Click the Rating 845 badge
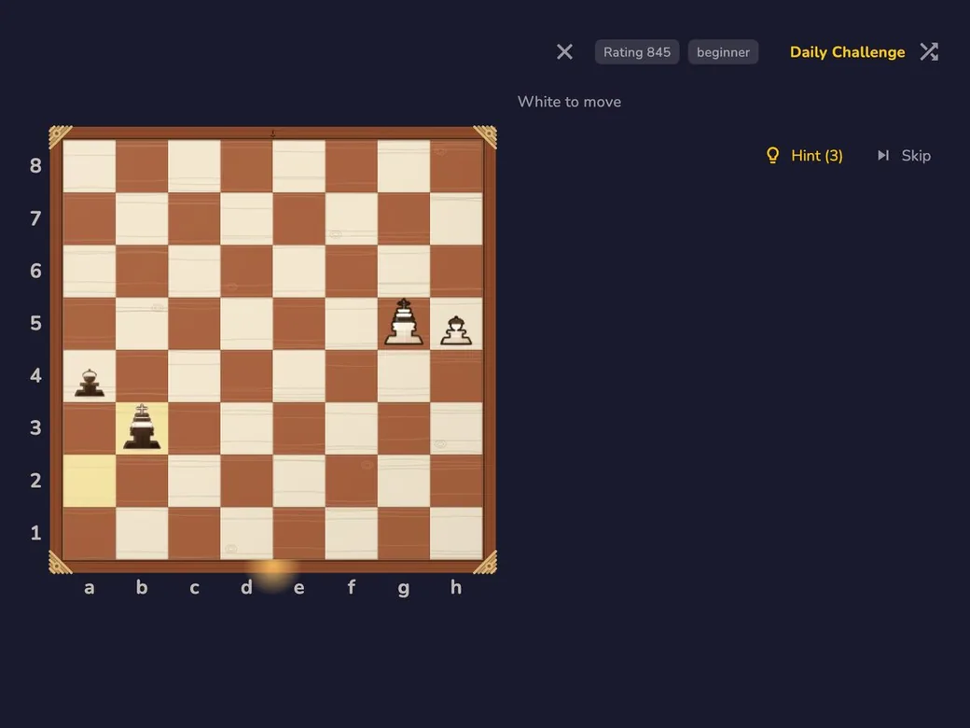This screenshot has width=970, height=728. pyautogui.click(x=636, y=52)
